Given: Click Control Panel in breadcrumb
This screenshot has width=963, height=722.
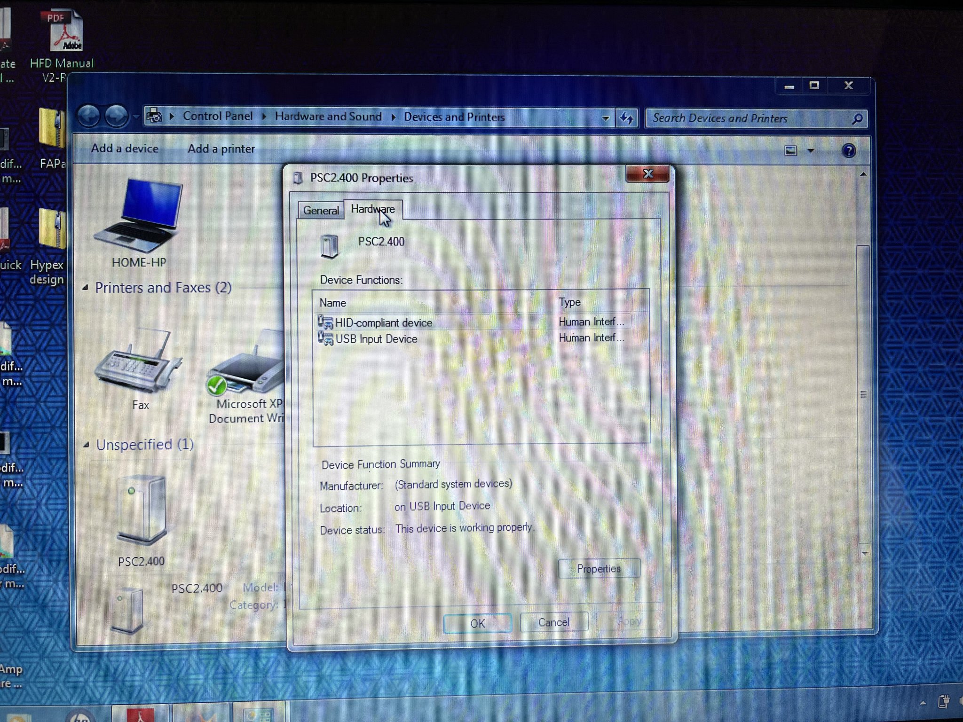Looking at the screenshot, I should 218,116.
